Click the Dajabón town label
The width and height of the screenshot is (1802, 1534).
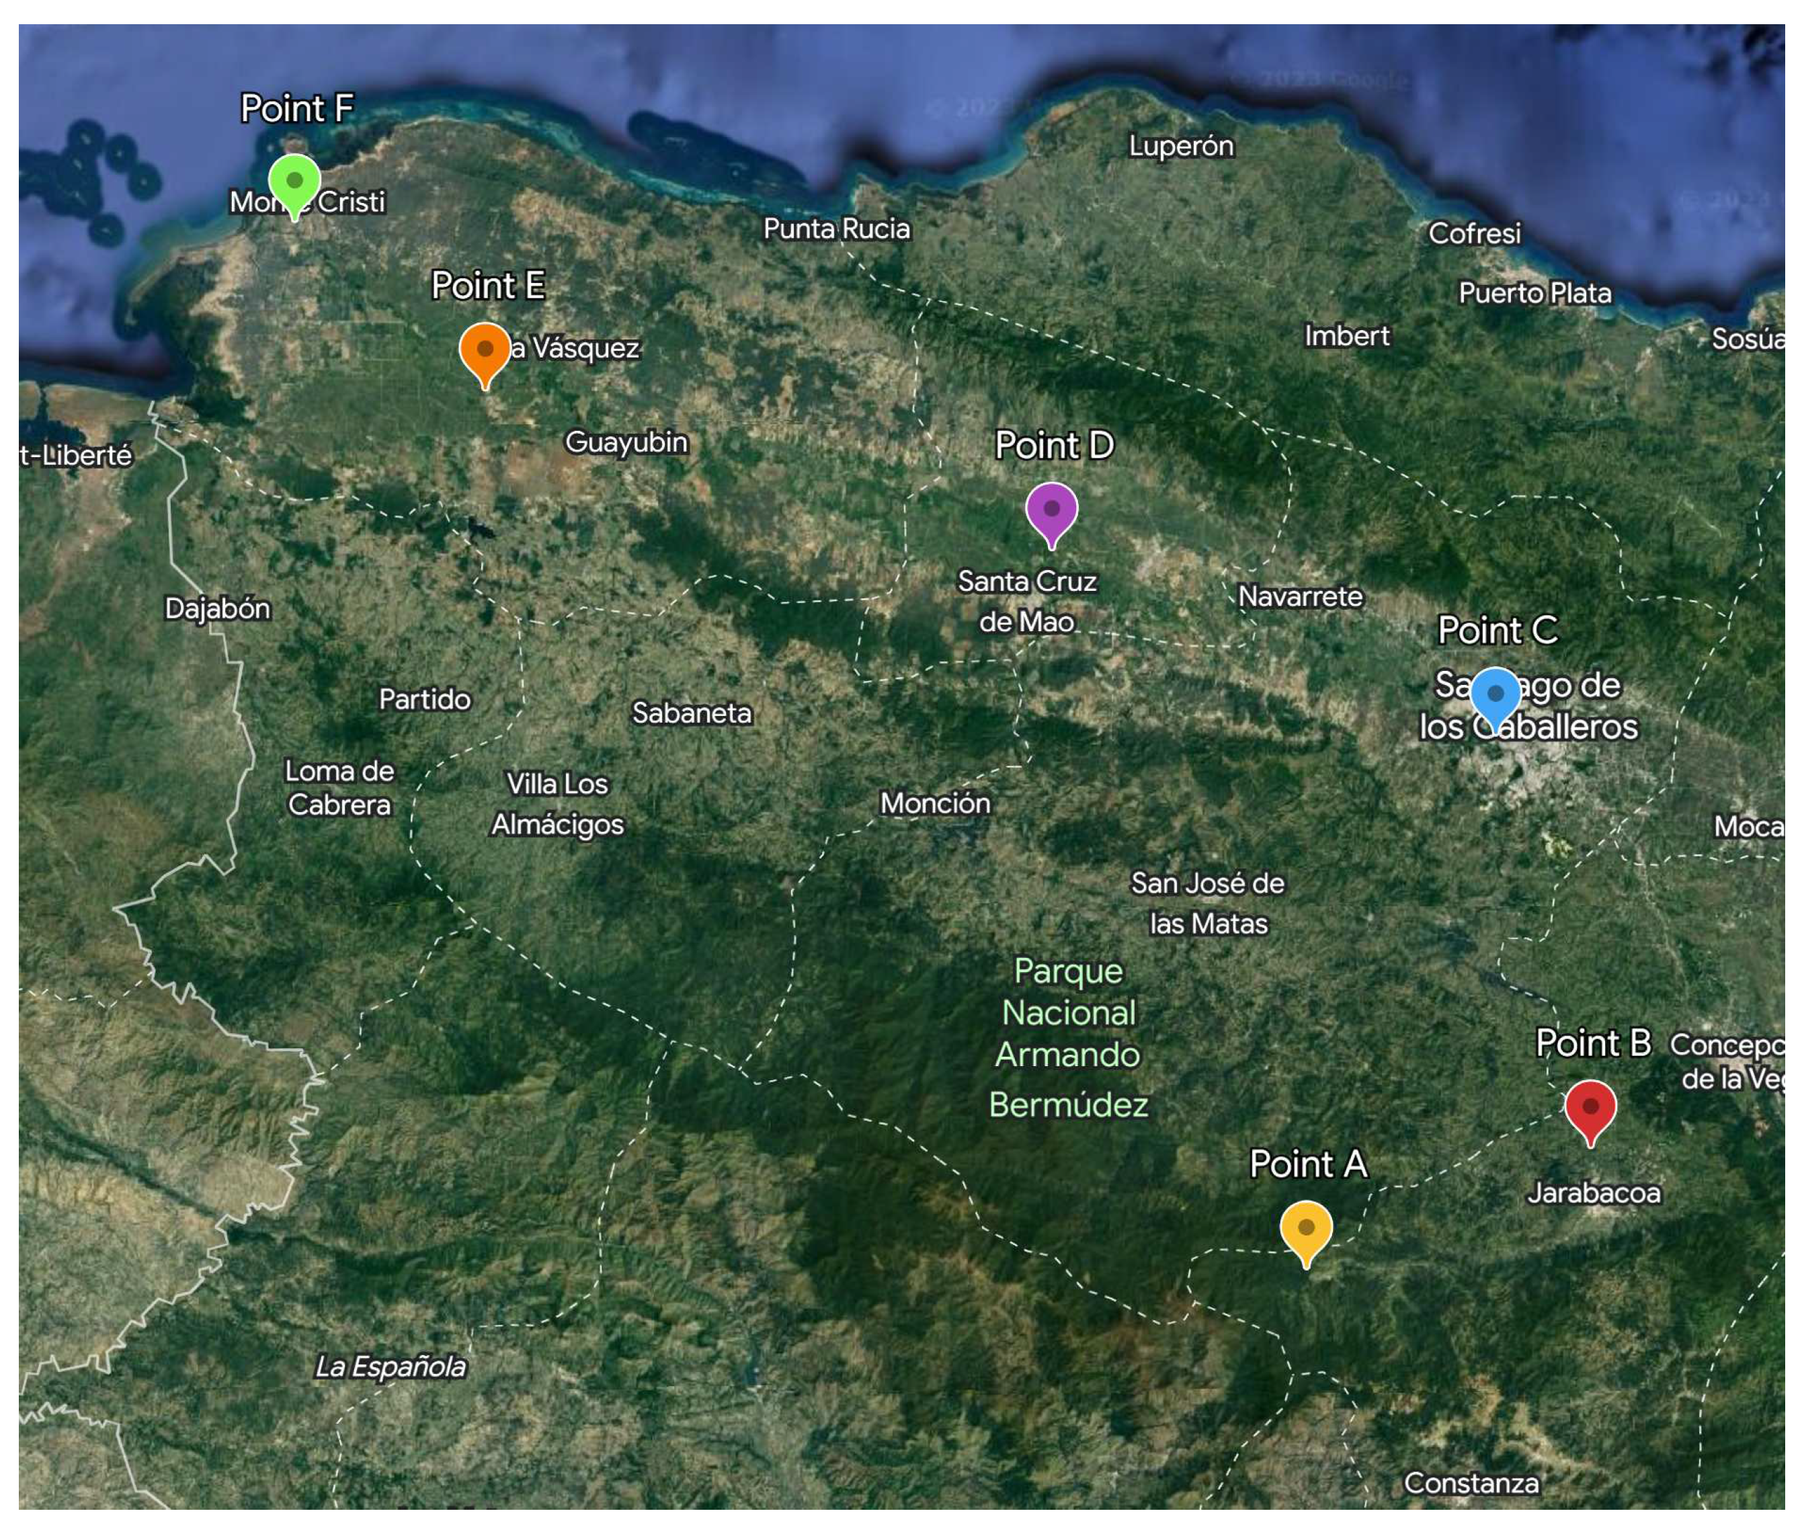[217, 608]
